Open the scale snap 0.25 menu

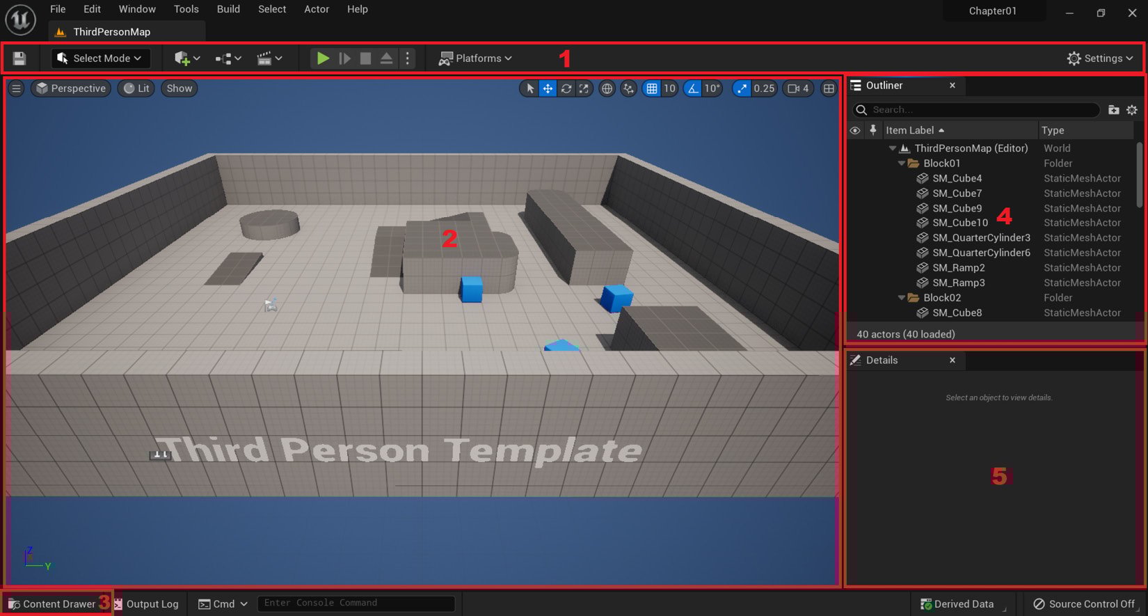764,88
